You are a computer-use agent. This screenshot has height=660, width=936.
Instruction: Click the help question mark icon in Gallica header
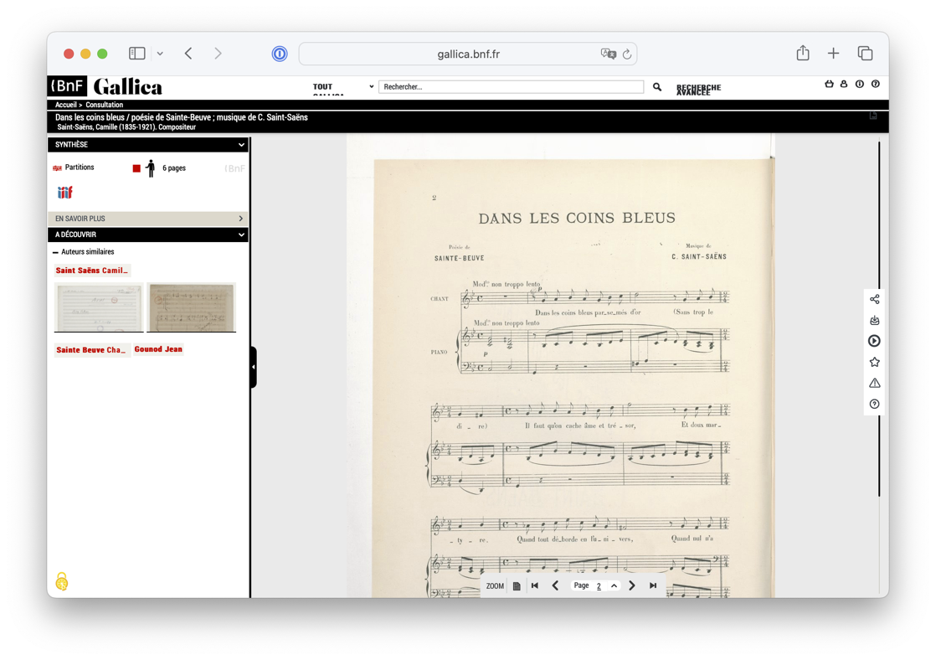[875, 85]
